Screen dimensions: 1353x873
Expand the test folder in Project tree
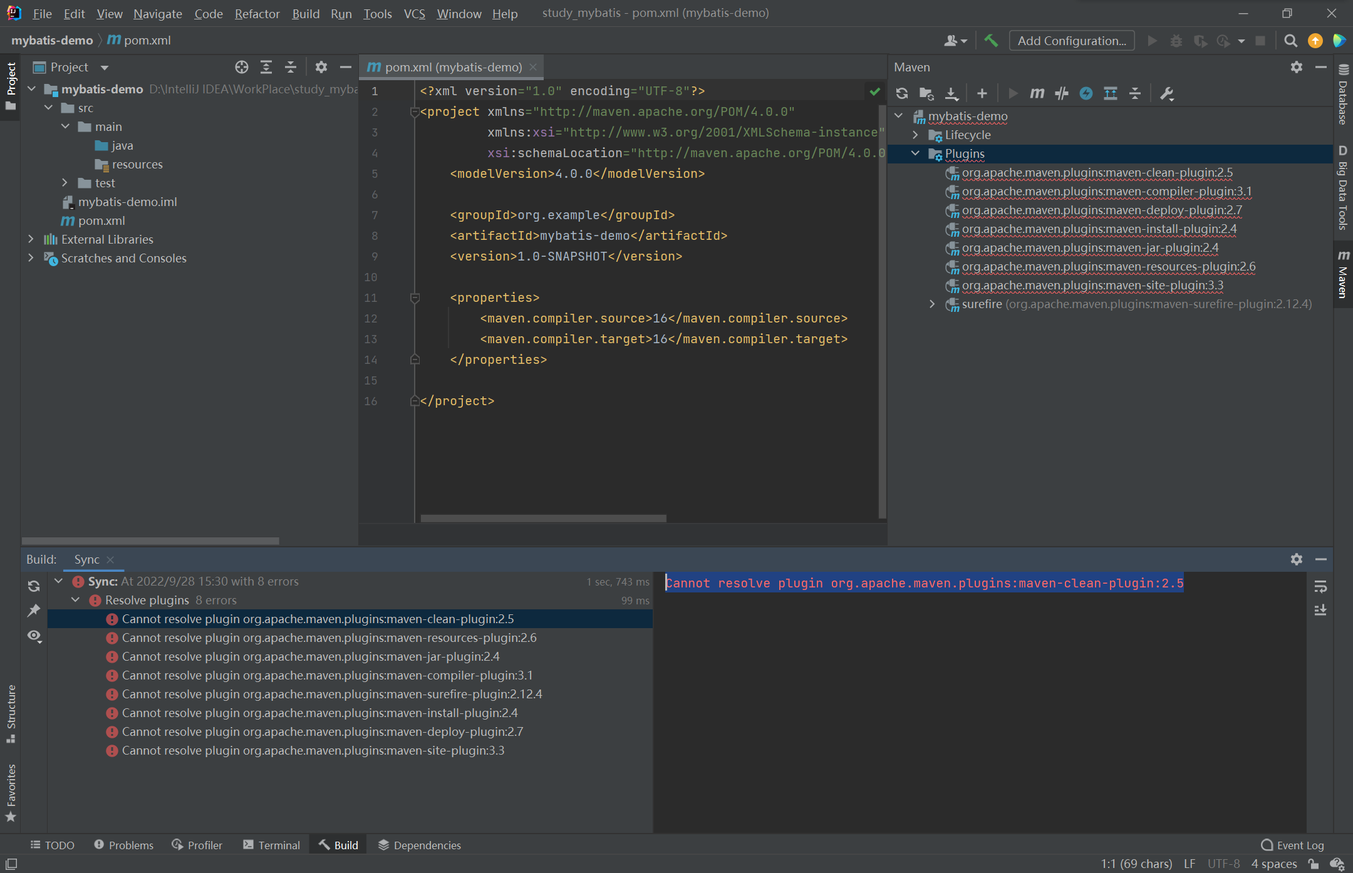(x=65, y=183)
